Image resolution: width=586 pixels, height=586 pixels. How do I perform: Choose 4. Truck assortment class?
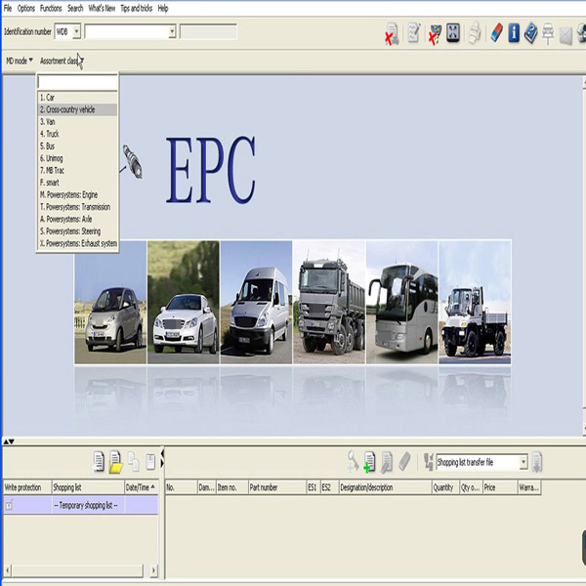(77, 134)
